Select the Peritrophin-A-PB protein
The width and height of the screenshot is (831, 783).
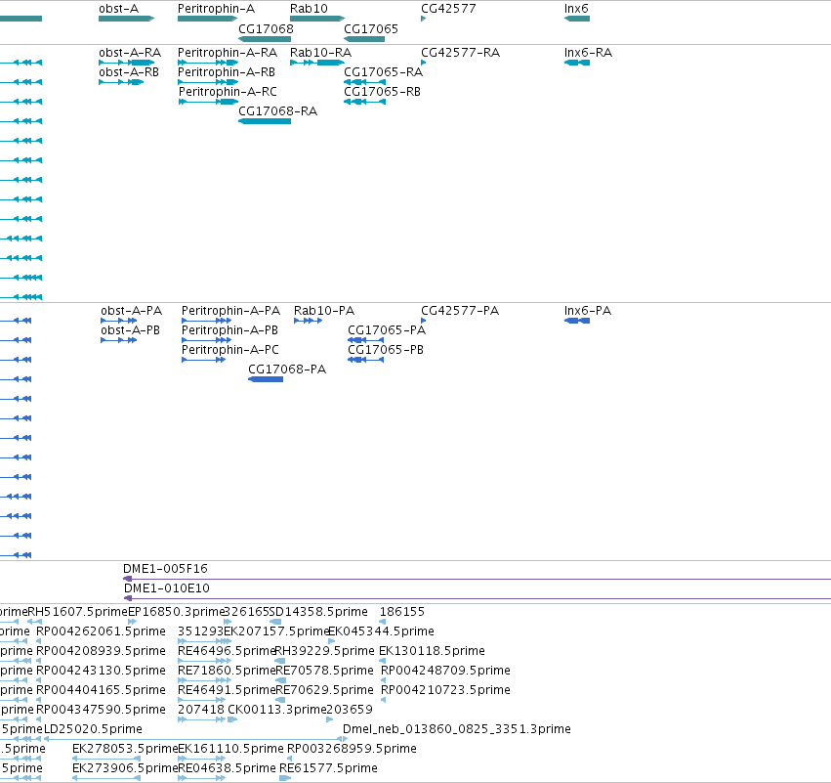point(206,340)
